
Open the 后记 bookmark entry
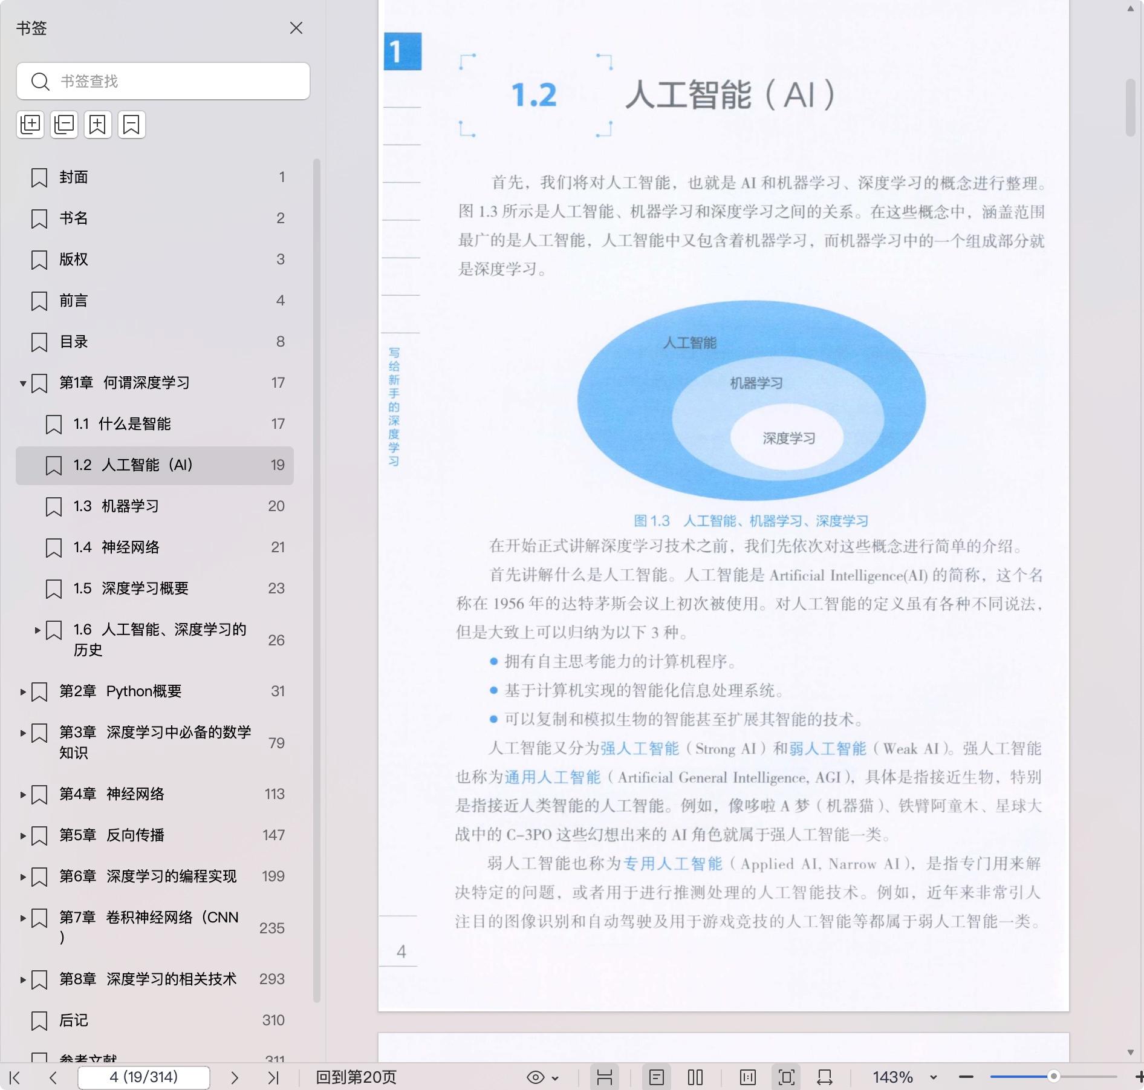(74, 1020)
